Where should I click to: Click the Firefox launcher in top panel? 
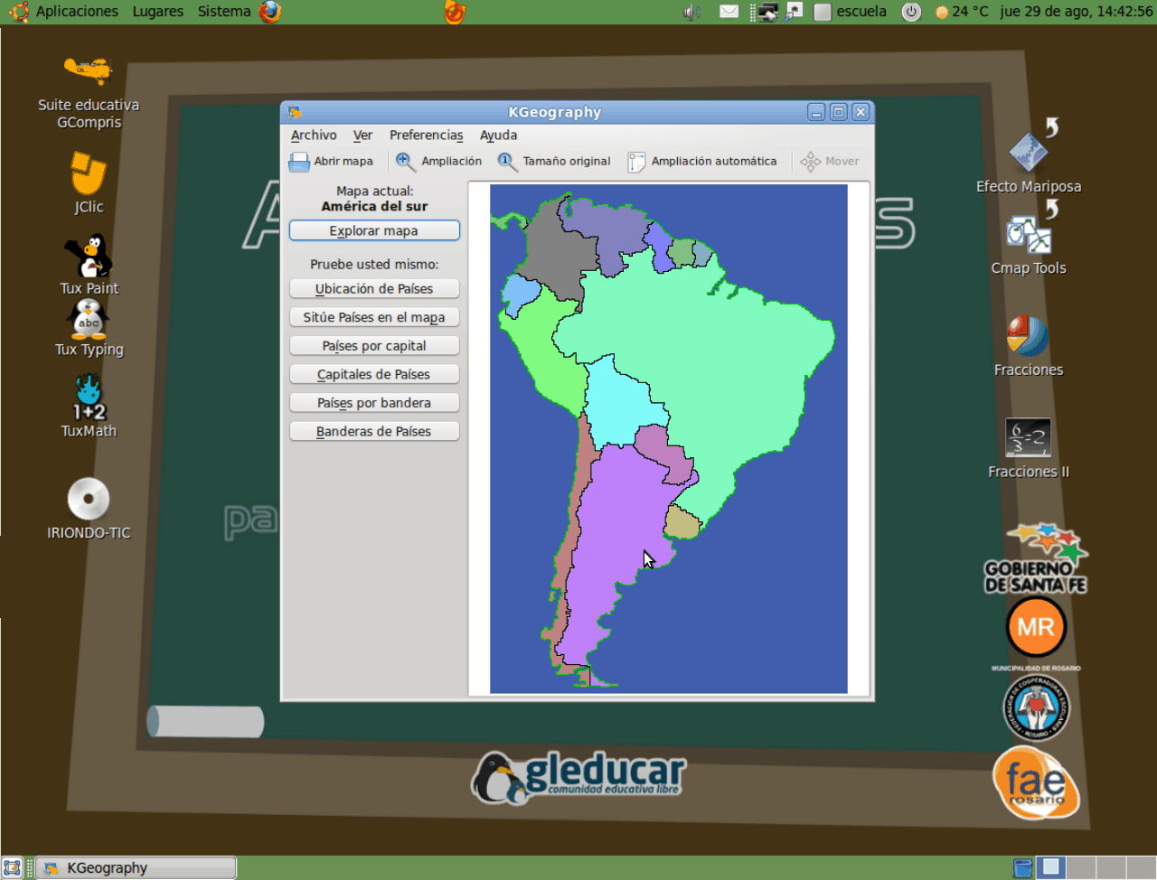(270, 12)
